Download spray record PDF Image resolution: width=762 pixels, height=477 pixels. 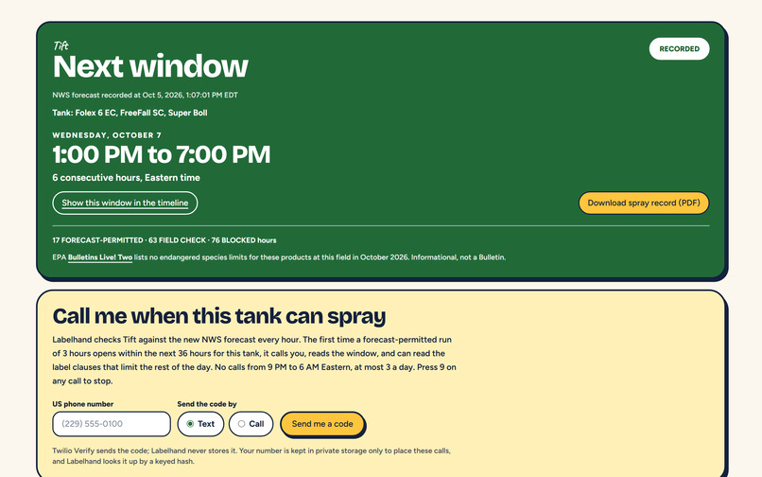644,203
